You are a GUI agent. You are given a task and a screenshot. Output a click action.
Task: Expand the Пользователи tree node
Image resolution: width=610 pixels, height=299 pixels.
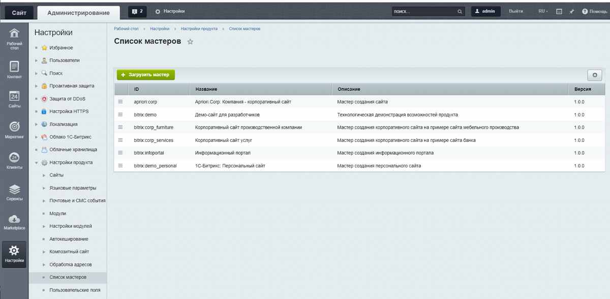37,61
